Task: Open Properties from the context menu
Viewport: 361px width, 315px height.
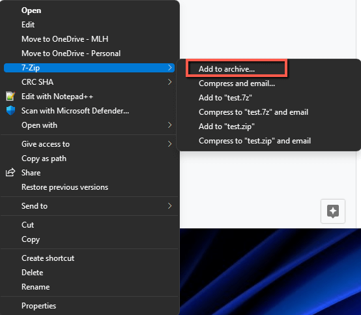Action: 38,306
